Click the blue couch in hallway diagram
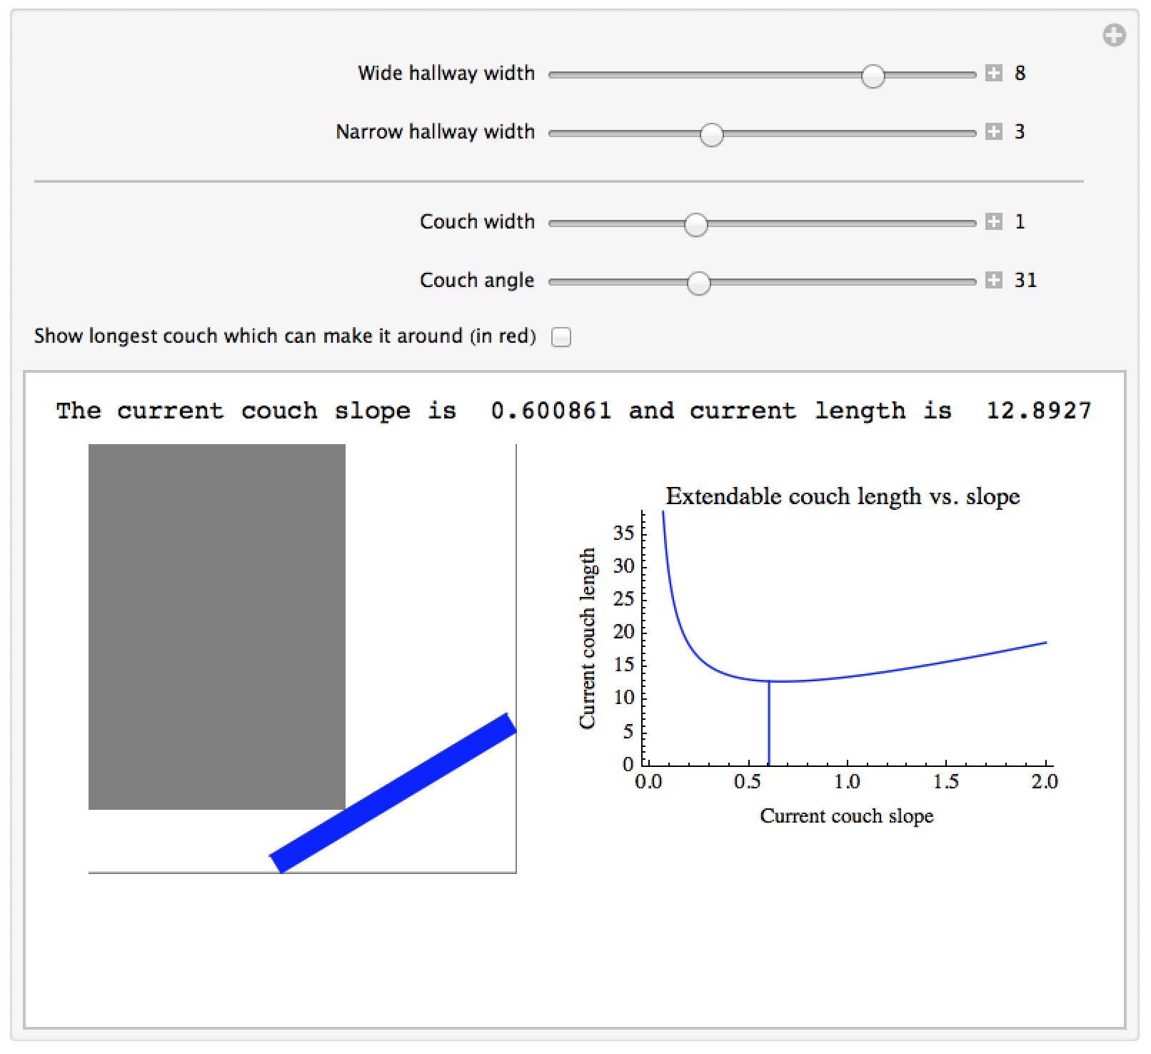The image size is (1151, 1054). click(x=393, y=793)
